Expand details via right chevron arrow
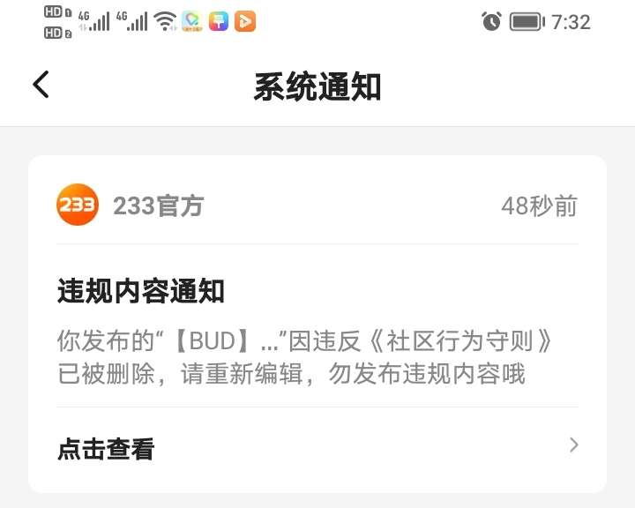635x508 pixels. pyautogui.click(x=573, y=444)
